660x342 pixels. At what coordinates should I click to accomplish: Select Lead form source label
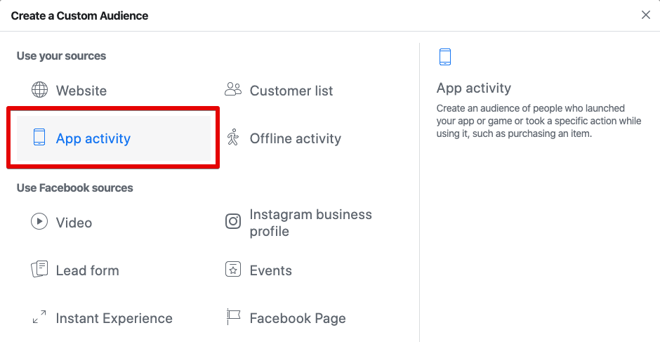[x=88, y=270]
